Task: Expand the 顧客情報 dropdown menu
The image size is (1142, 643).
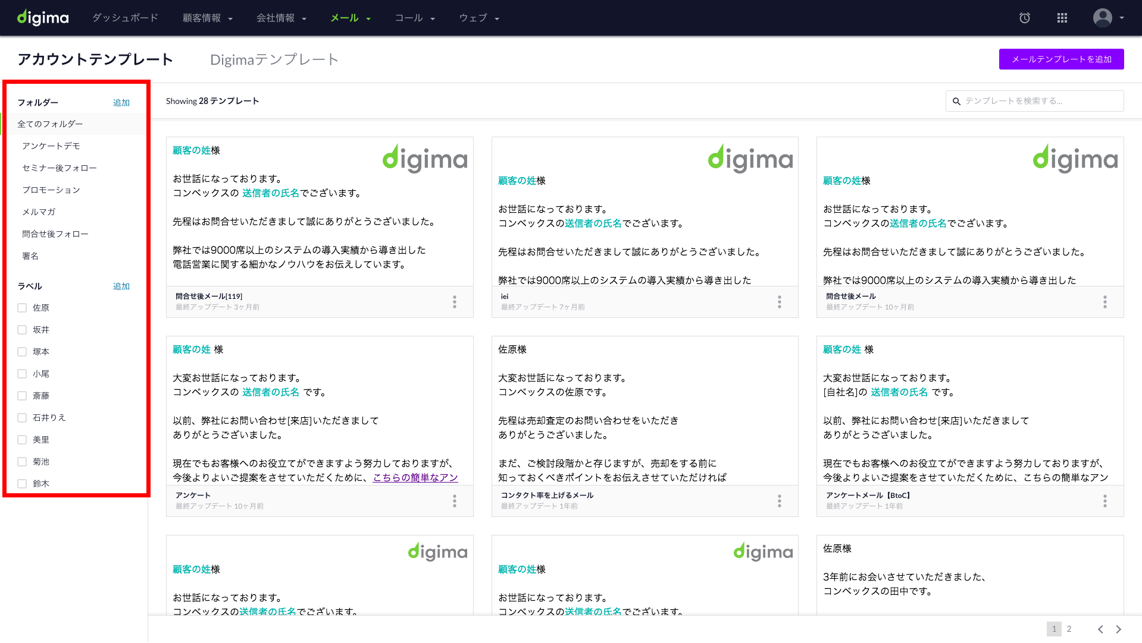Action: pos(208,18)
